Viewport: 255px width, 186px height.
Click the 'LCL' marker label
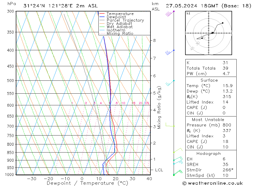(159, 170)
